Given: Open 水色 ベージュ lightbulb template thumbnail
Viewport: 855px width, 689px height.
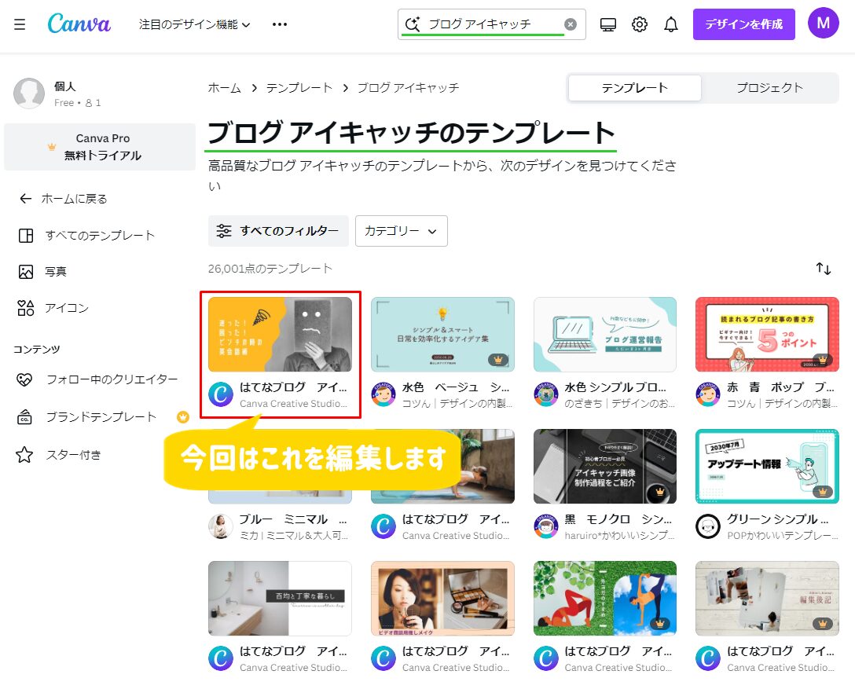Looking at the screenshot, I should point(442,334).
